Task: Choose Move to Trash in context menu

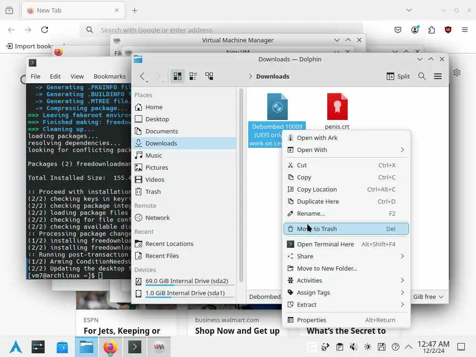Action: [346, 229]
